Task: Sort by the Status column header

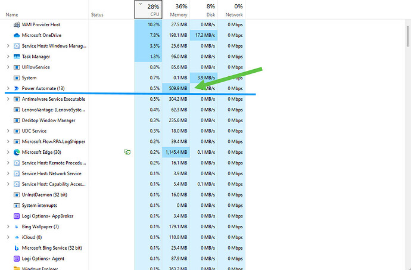Action: click(x=111, y=10)
